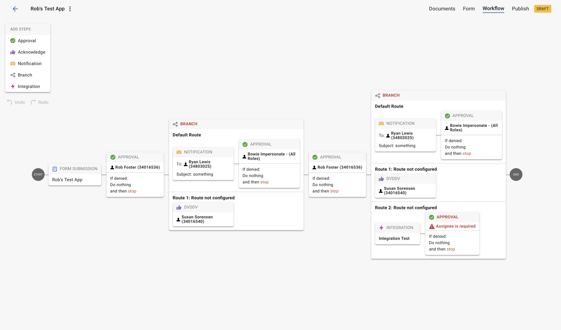Select the Approval step in Add Steps panel
The width and height of the screenshot is (561, 330).
(x=26, y=40)
